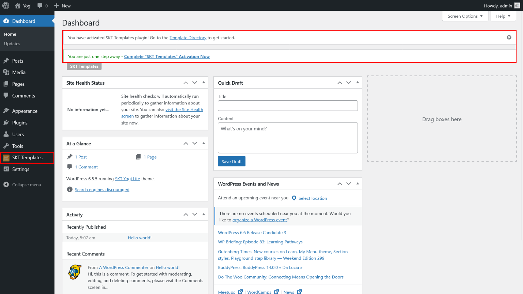Toggle Site Health Status panel

tap(204, 82)
